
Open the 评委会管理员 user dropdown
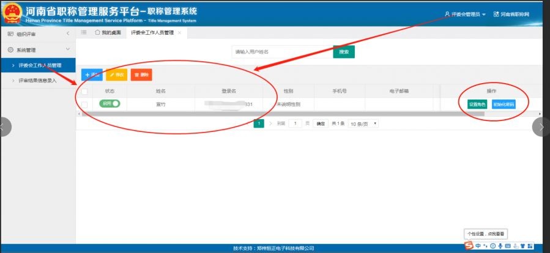[465, 15]
